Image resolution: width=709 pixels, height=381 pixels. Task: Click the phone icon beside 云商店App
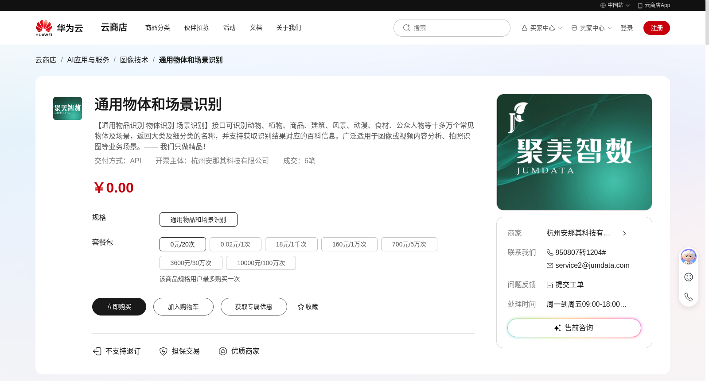640,5
